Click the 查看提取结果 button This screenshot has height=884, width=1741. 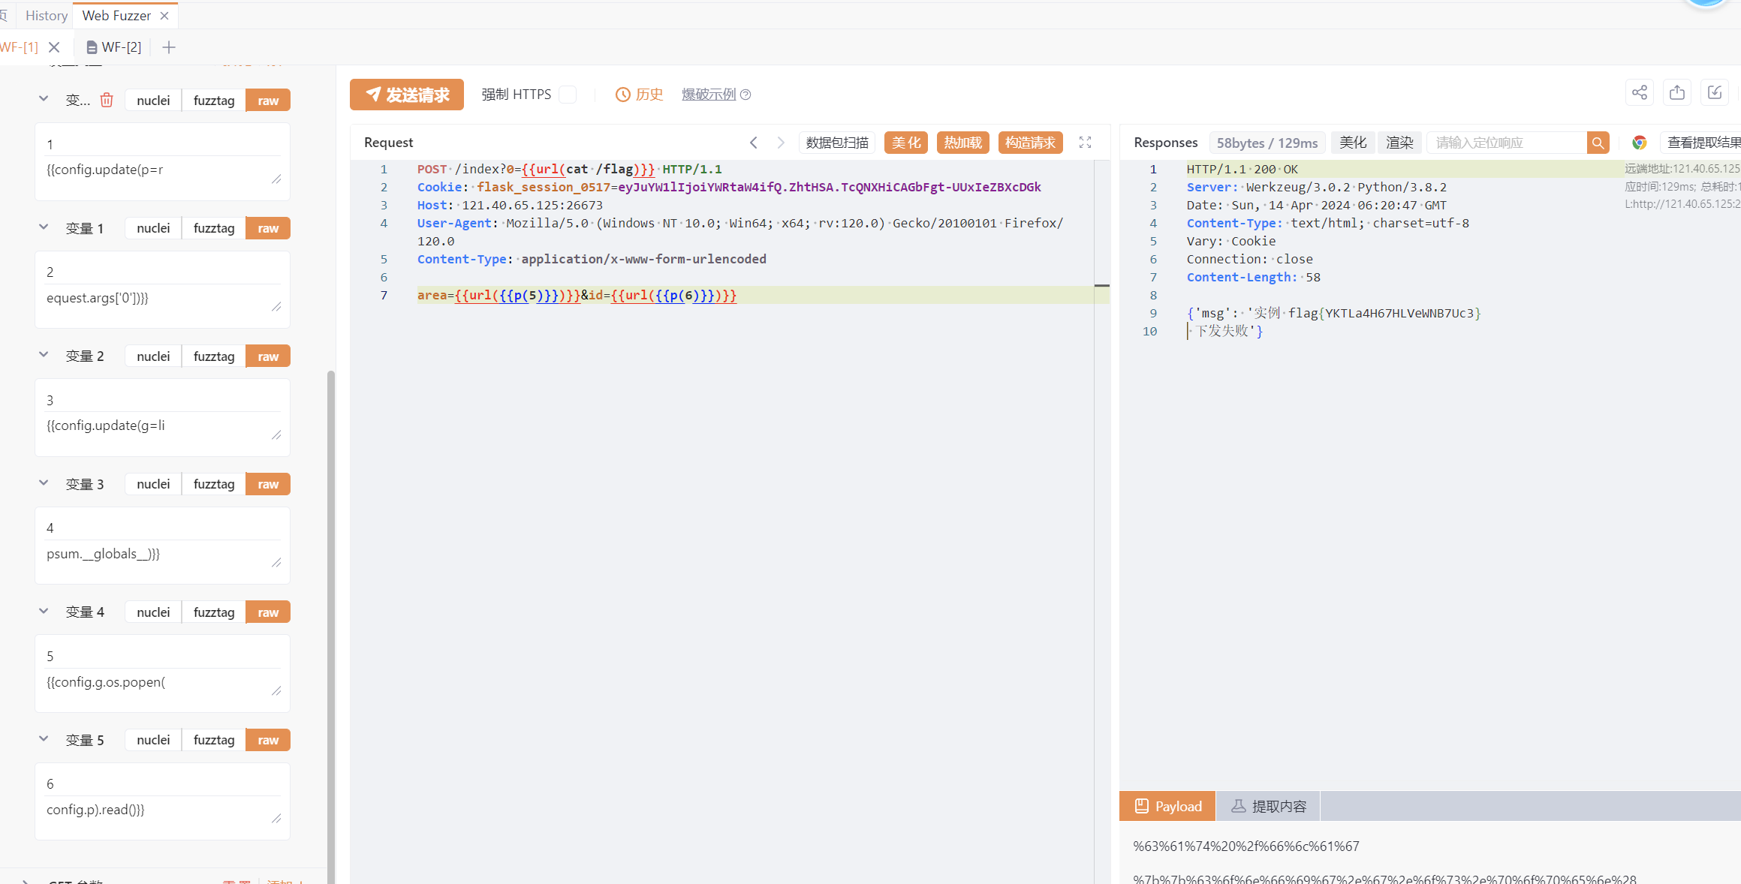pyautogui.click(x=1700, y=143)
